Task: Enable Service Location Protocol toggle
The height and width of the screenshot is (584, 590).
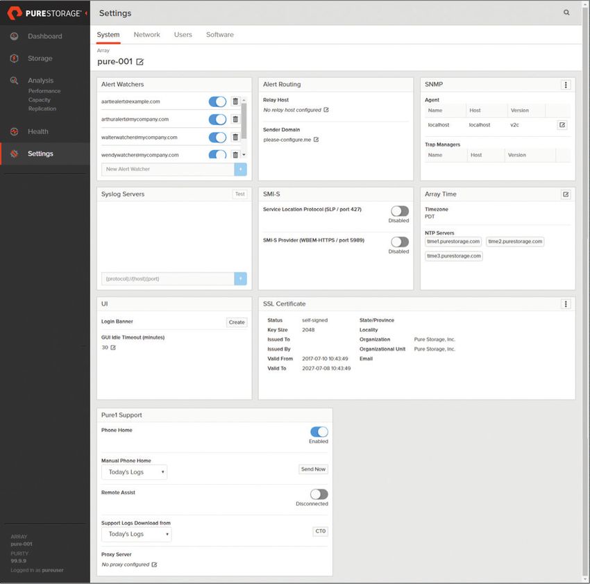Action: pos(400,211)
